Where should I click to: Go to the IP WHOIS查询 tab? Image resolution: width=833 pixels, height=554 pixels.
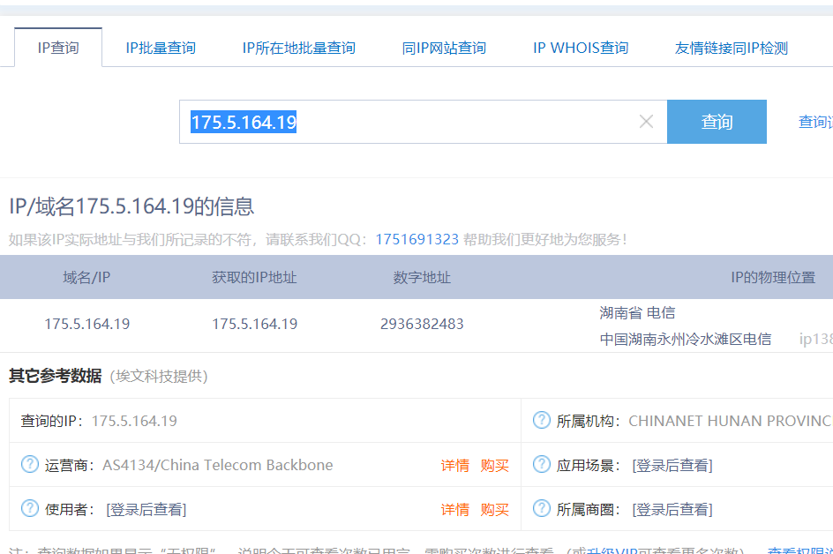(581, 48)
